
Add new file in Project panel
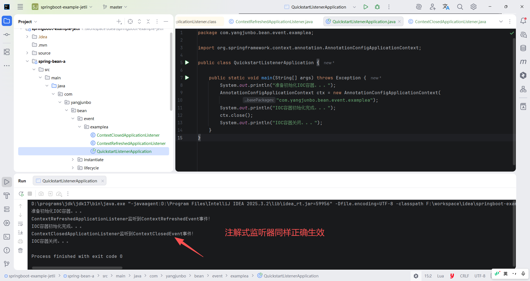click(x=119, y=21)
